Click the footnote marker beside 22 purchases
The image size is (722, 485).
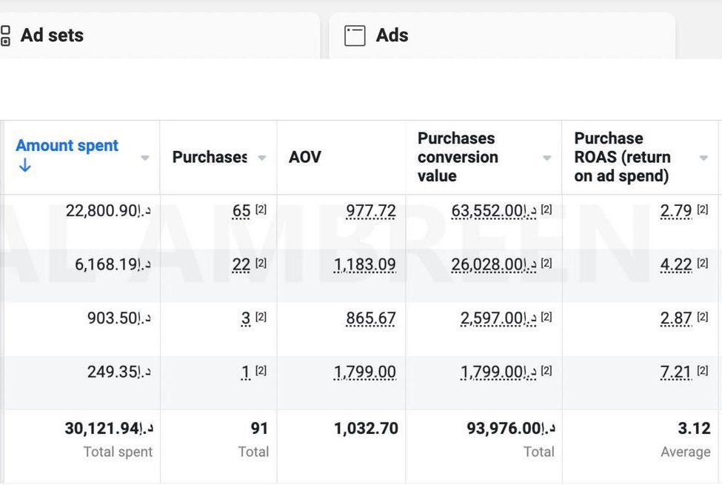tap(261, 264)
